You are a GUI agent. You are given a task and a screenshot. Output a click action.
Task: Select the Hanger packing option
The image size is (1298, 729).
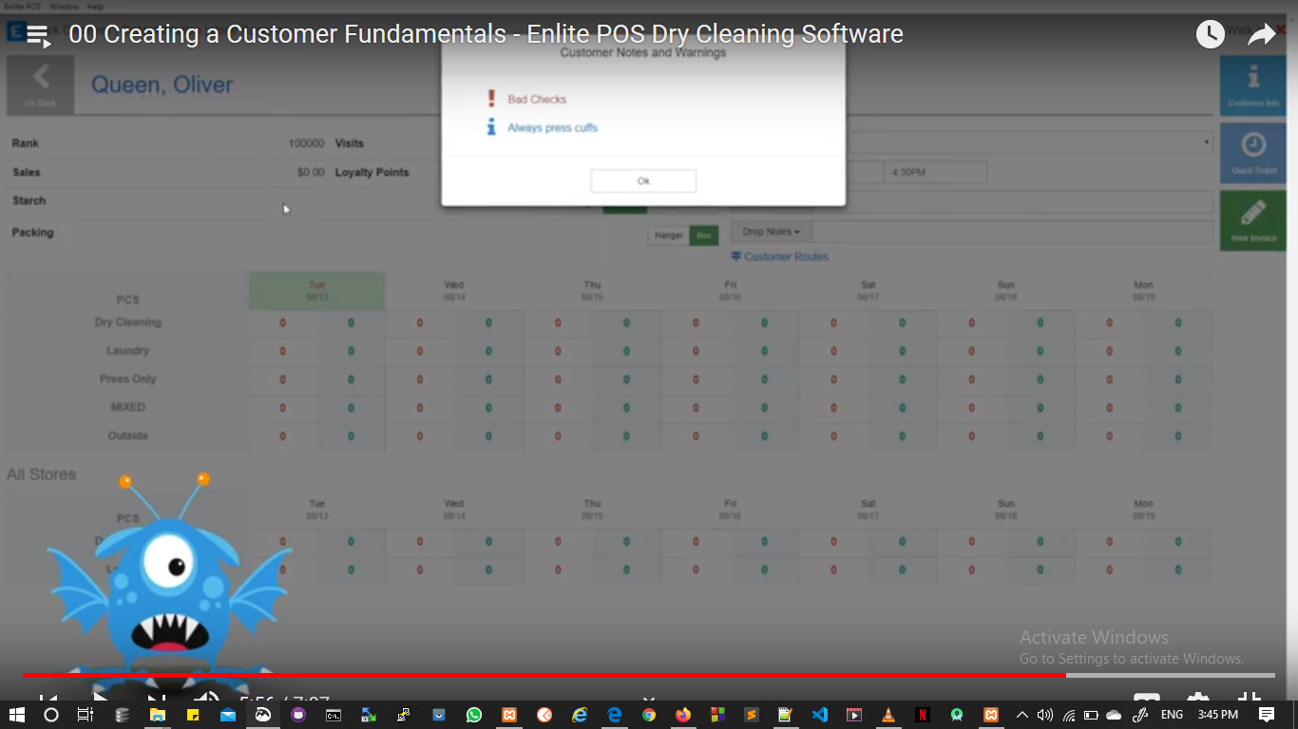669,234
